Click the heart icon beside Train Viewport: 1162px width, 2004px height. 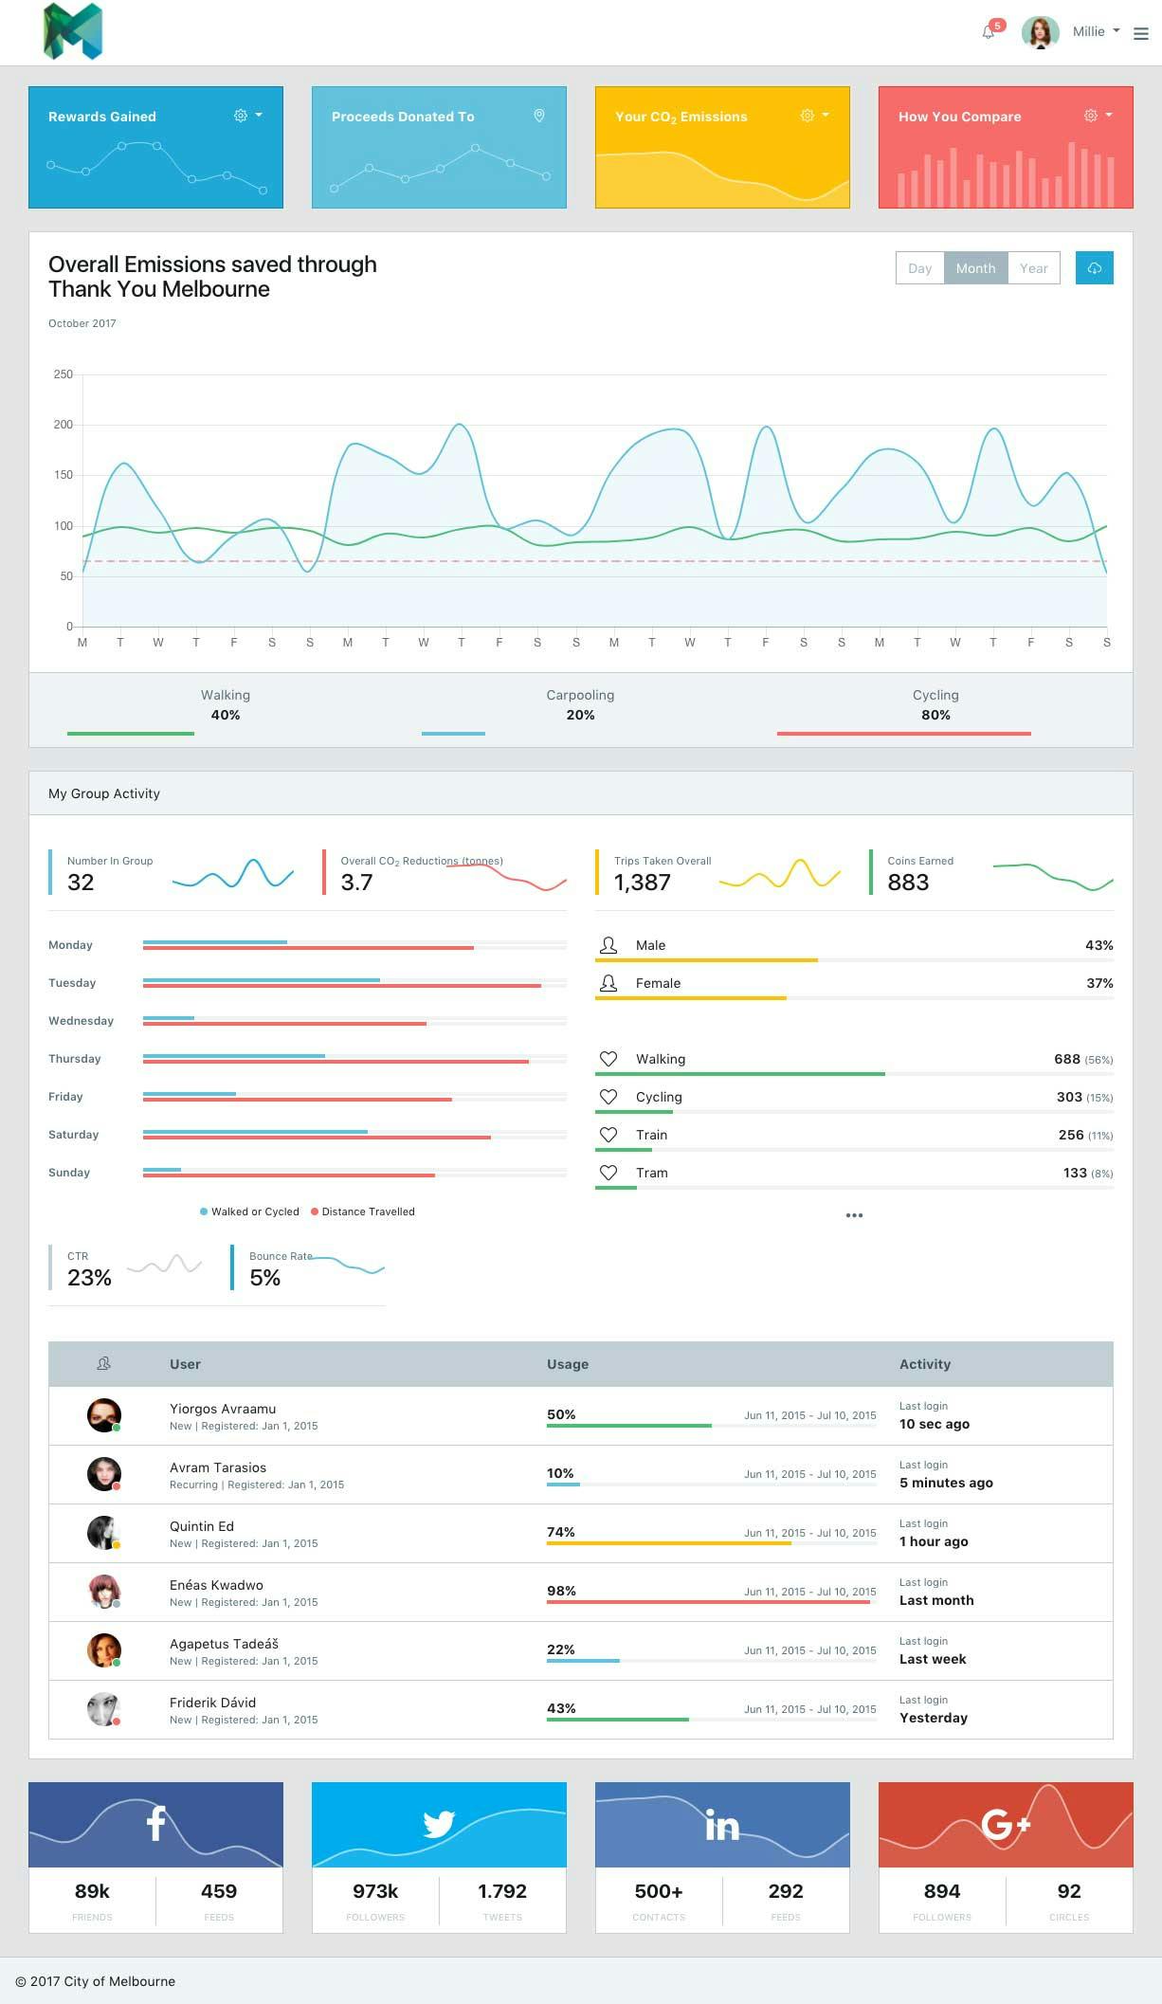pos(608,1135)
